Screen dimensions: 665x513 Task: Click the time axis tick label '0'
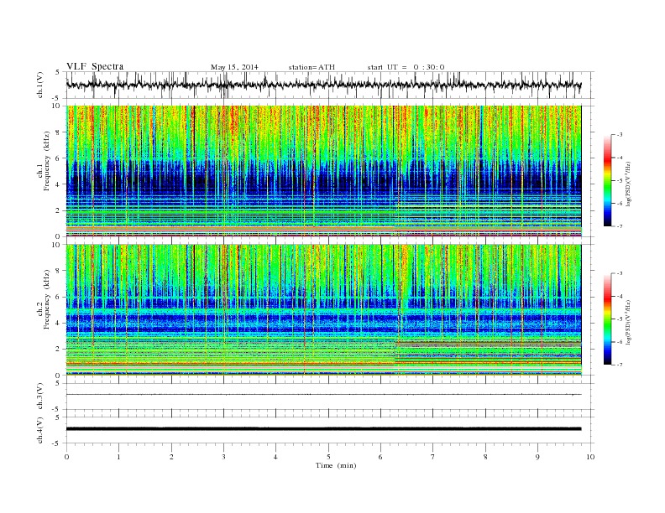click(x=66, y=457)
